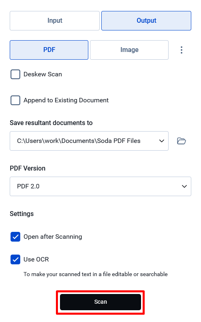Start scanning with the Scan button
The image size is (201, 322).
(x=100, y=302)
